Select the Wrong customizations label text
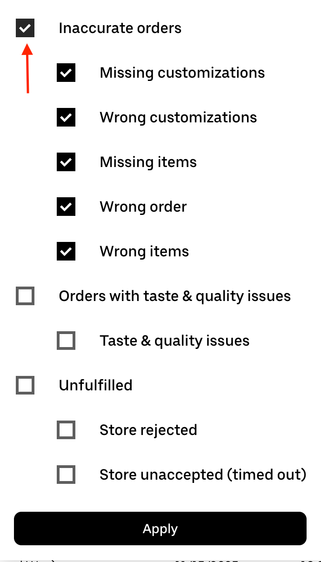The height and width of the screenshot is (562, 321). click(178, 117)
